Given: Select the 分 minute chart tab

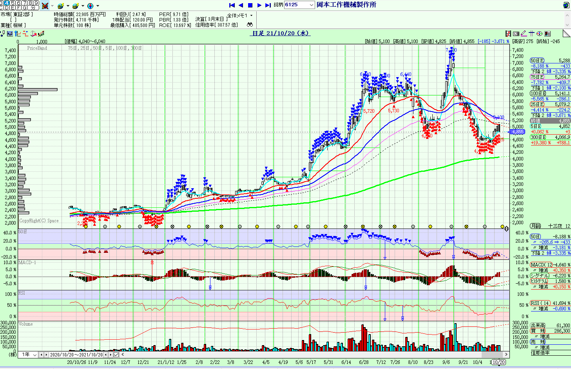Looking at the screenshot, I should pyautogui.click(x=34, y=7).
